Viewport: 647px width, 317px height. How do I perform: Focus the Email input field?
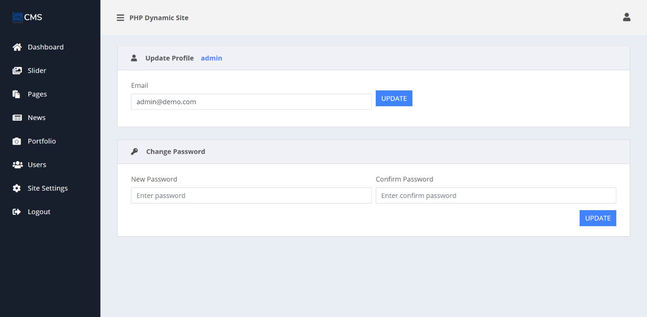coord(251,102)
